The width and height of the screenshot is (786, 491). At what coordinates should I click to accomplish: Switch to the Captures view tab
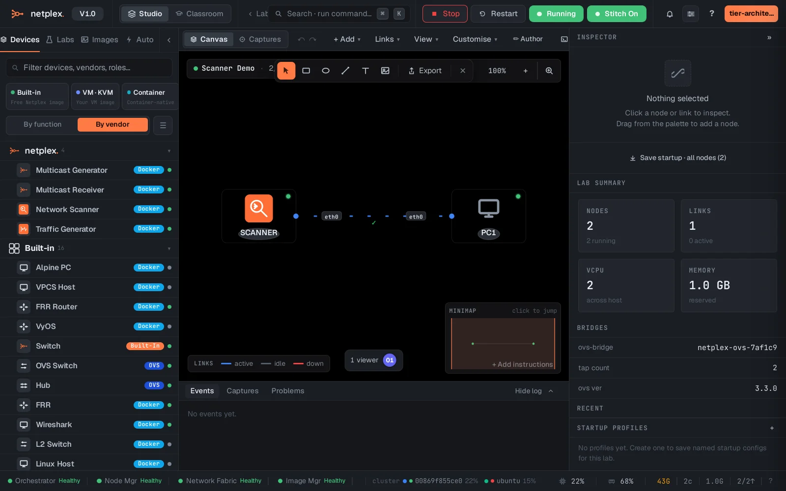coord(260,39)
